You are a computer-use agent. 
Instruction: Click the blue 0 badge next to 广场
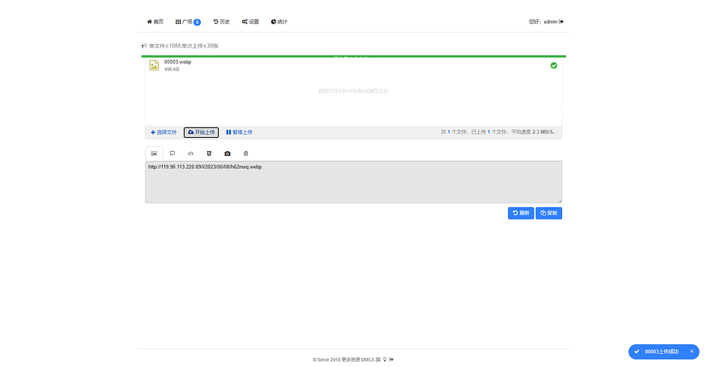click(197, 22)
